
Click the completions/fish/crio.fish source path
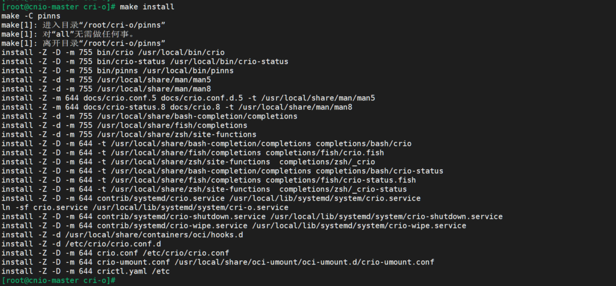(325, 152)
